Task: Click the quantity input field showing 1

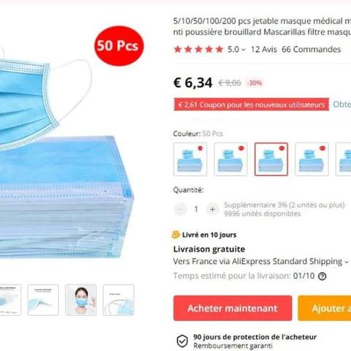Action: pyautogui.click(x=196, y=209)
